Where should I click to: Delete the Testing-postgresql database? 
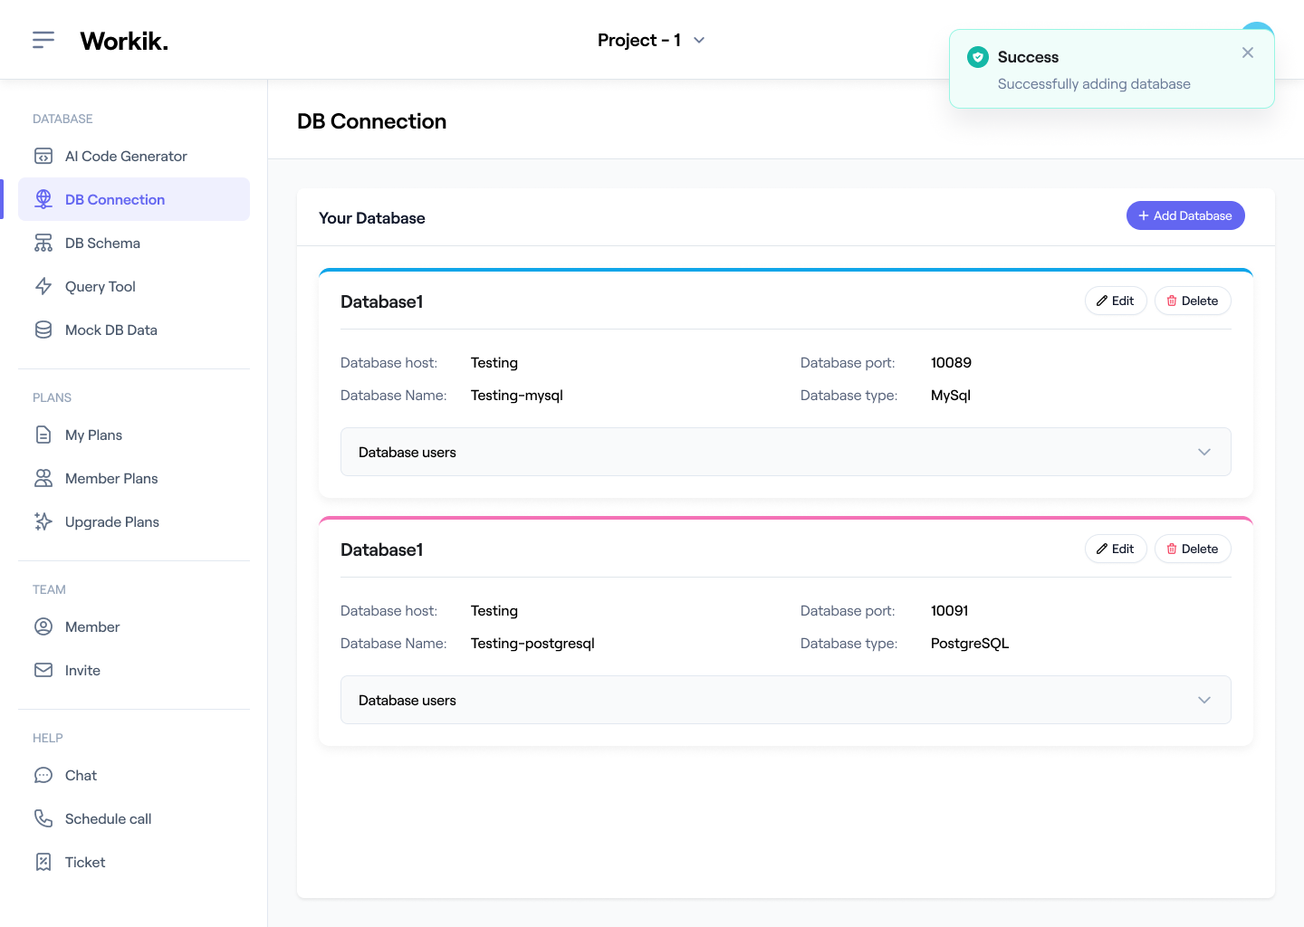pos(1192,549)
